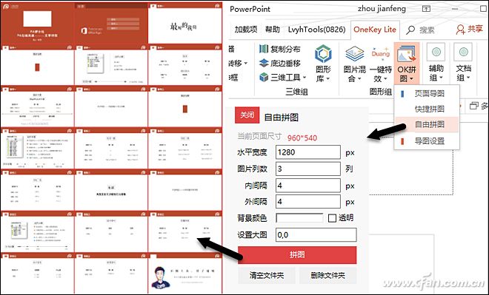The image size is (489, 295).
Task: Click the 水平宽度 input field
Action: coord(307,152)
